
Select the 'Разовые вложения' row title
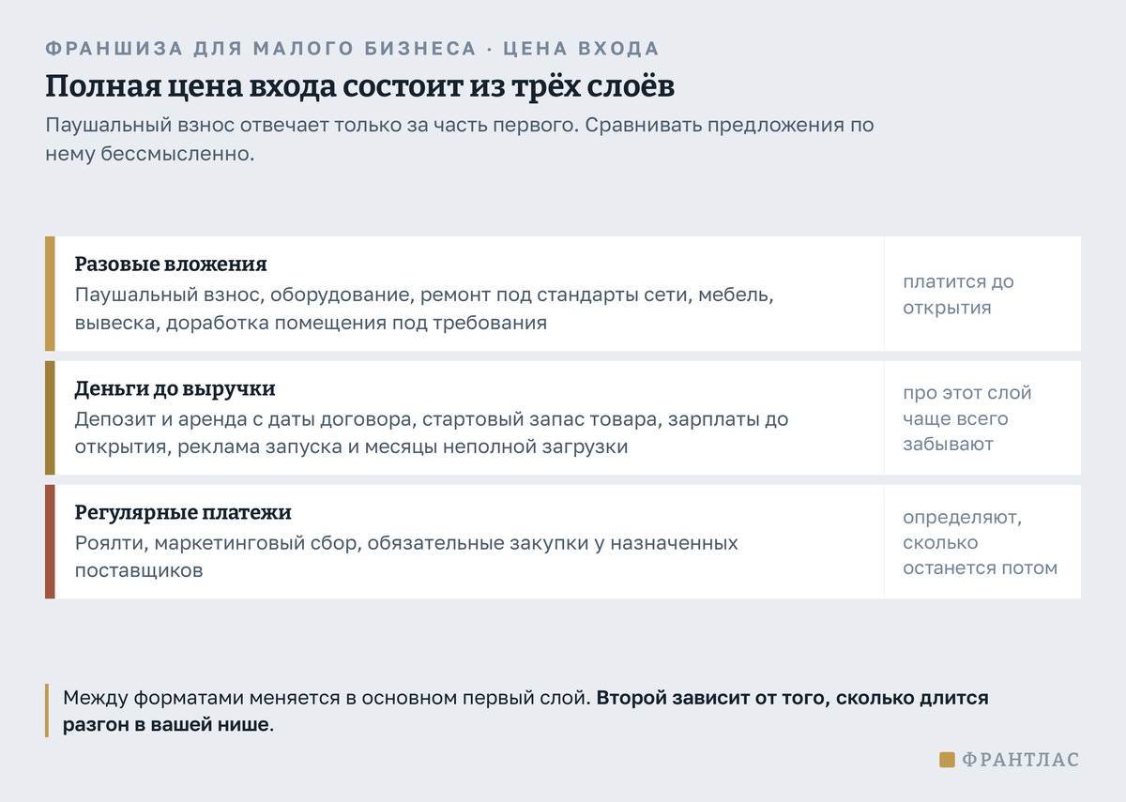point(171,265)
